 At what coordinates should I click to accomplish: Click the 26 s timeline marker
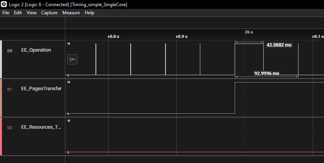[249, 32]
